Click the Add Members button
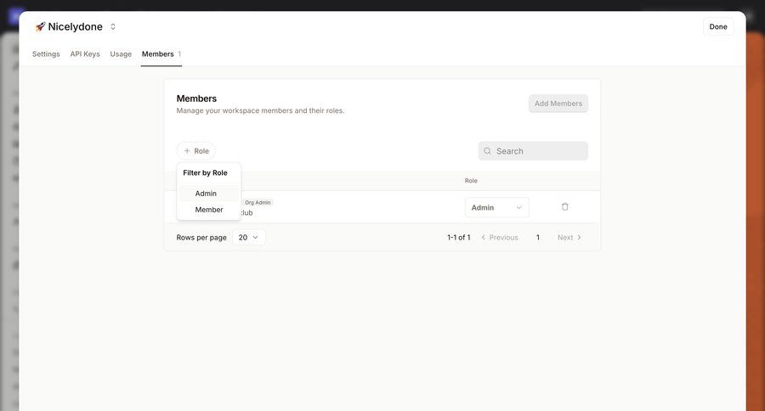Viewport: 765px width, 411px height. (x=558, y=104)
